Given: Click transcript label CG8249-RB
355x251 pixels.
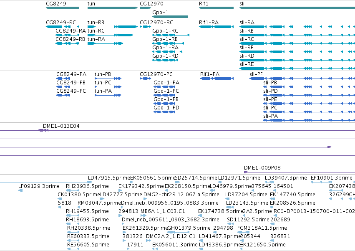Looking at the screenshot, I should click(70, 39).
